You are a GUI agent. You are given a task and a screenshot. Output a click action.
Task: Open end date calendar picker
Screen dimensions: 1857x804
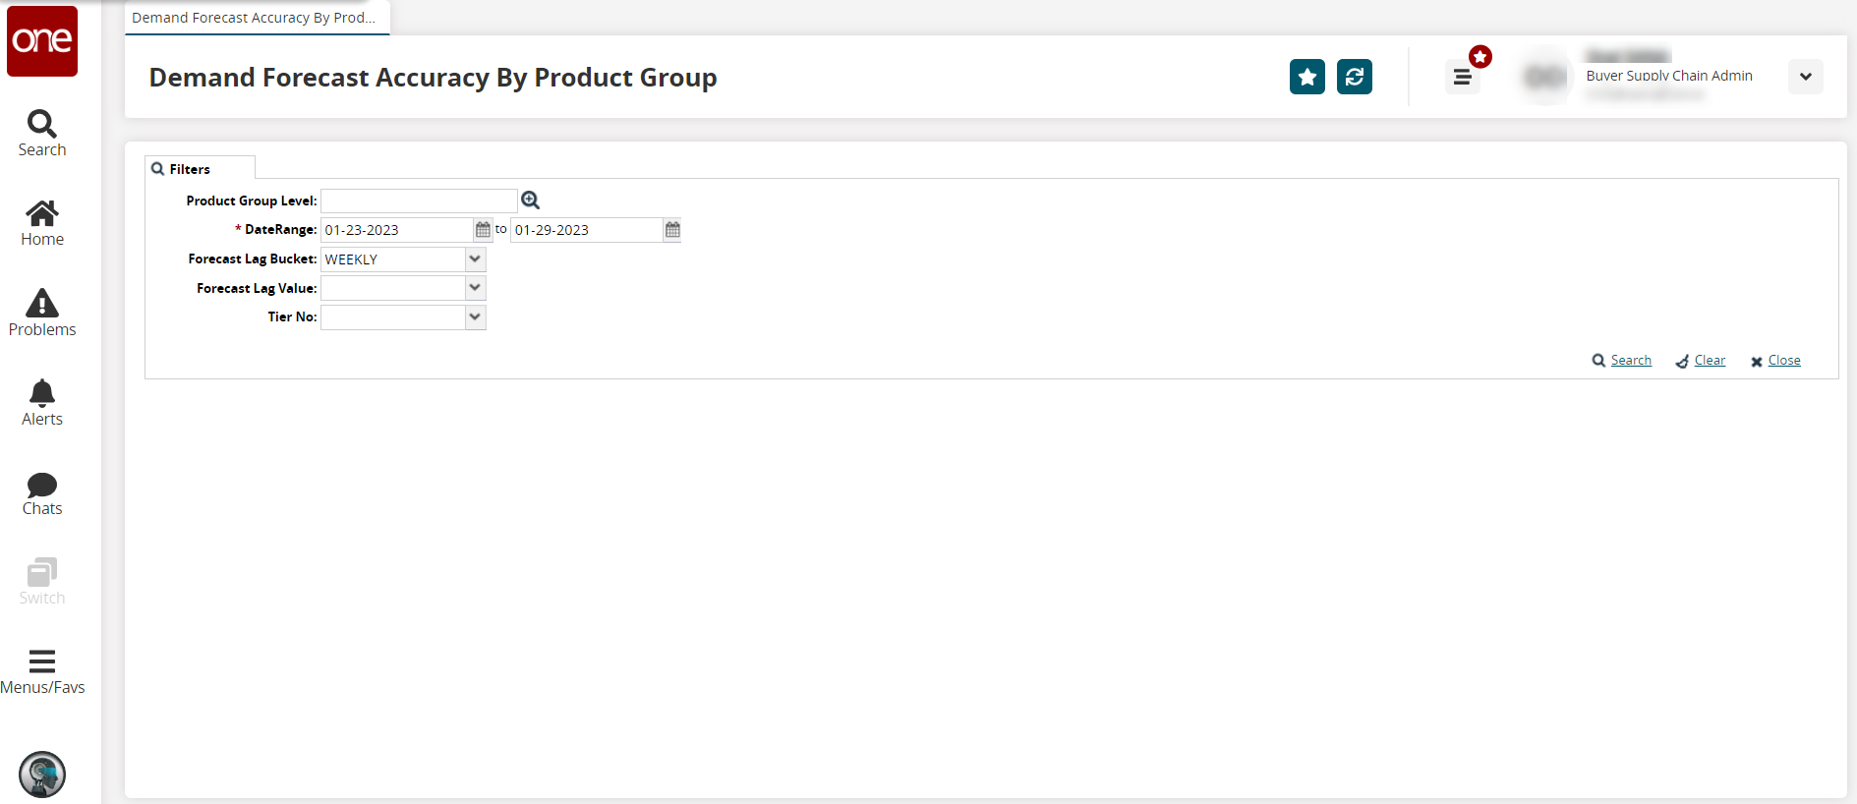(x=672, y=230)
